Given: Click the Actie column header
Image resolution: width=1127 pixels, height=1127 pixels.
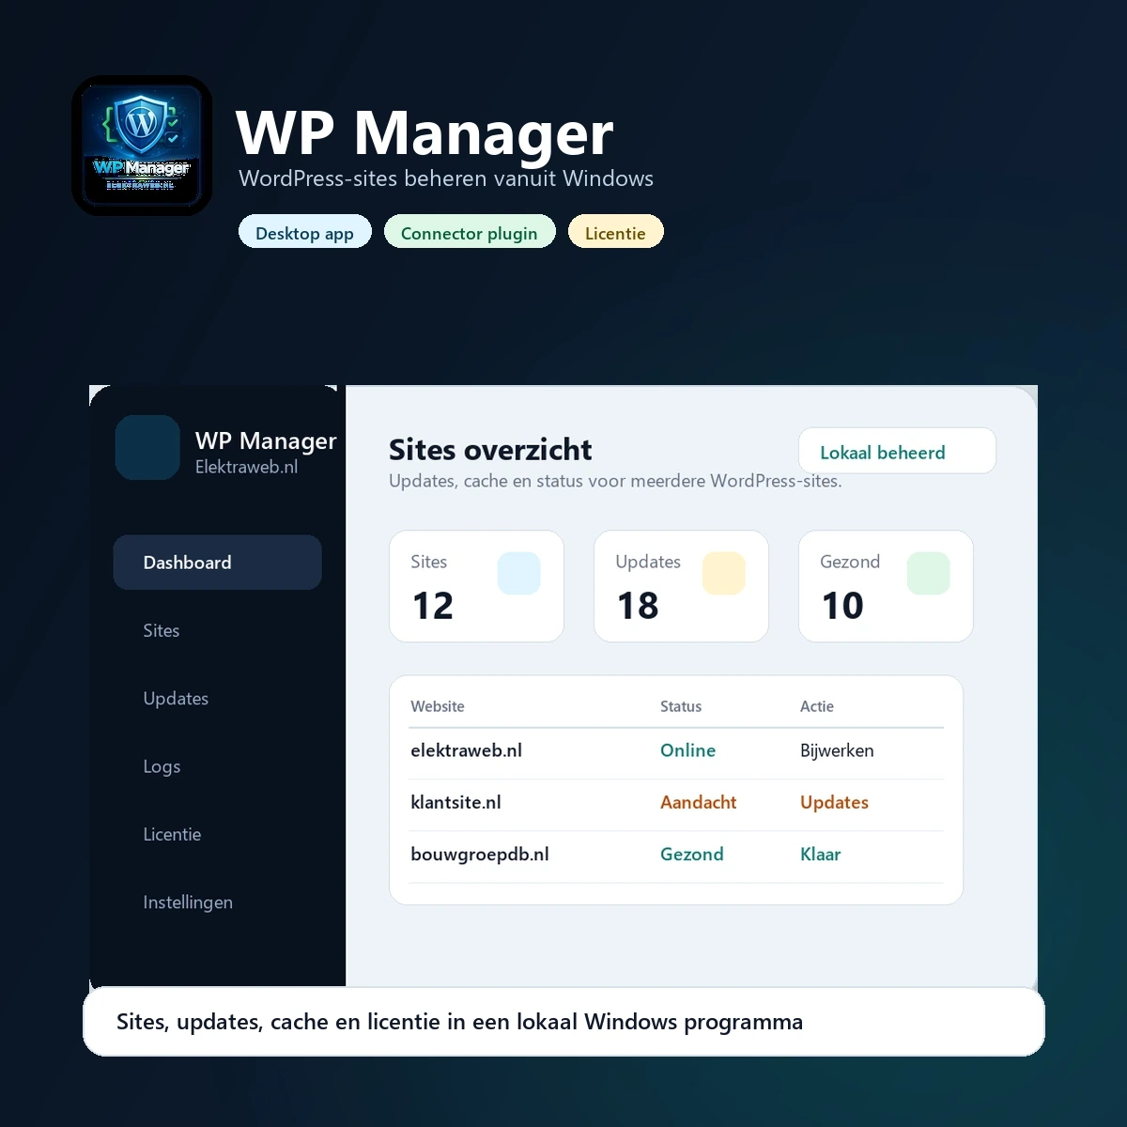Looking at the screenshot, I should coord(817,706).
